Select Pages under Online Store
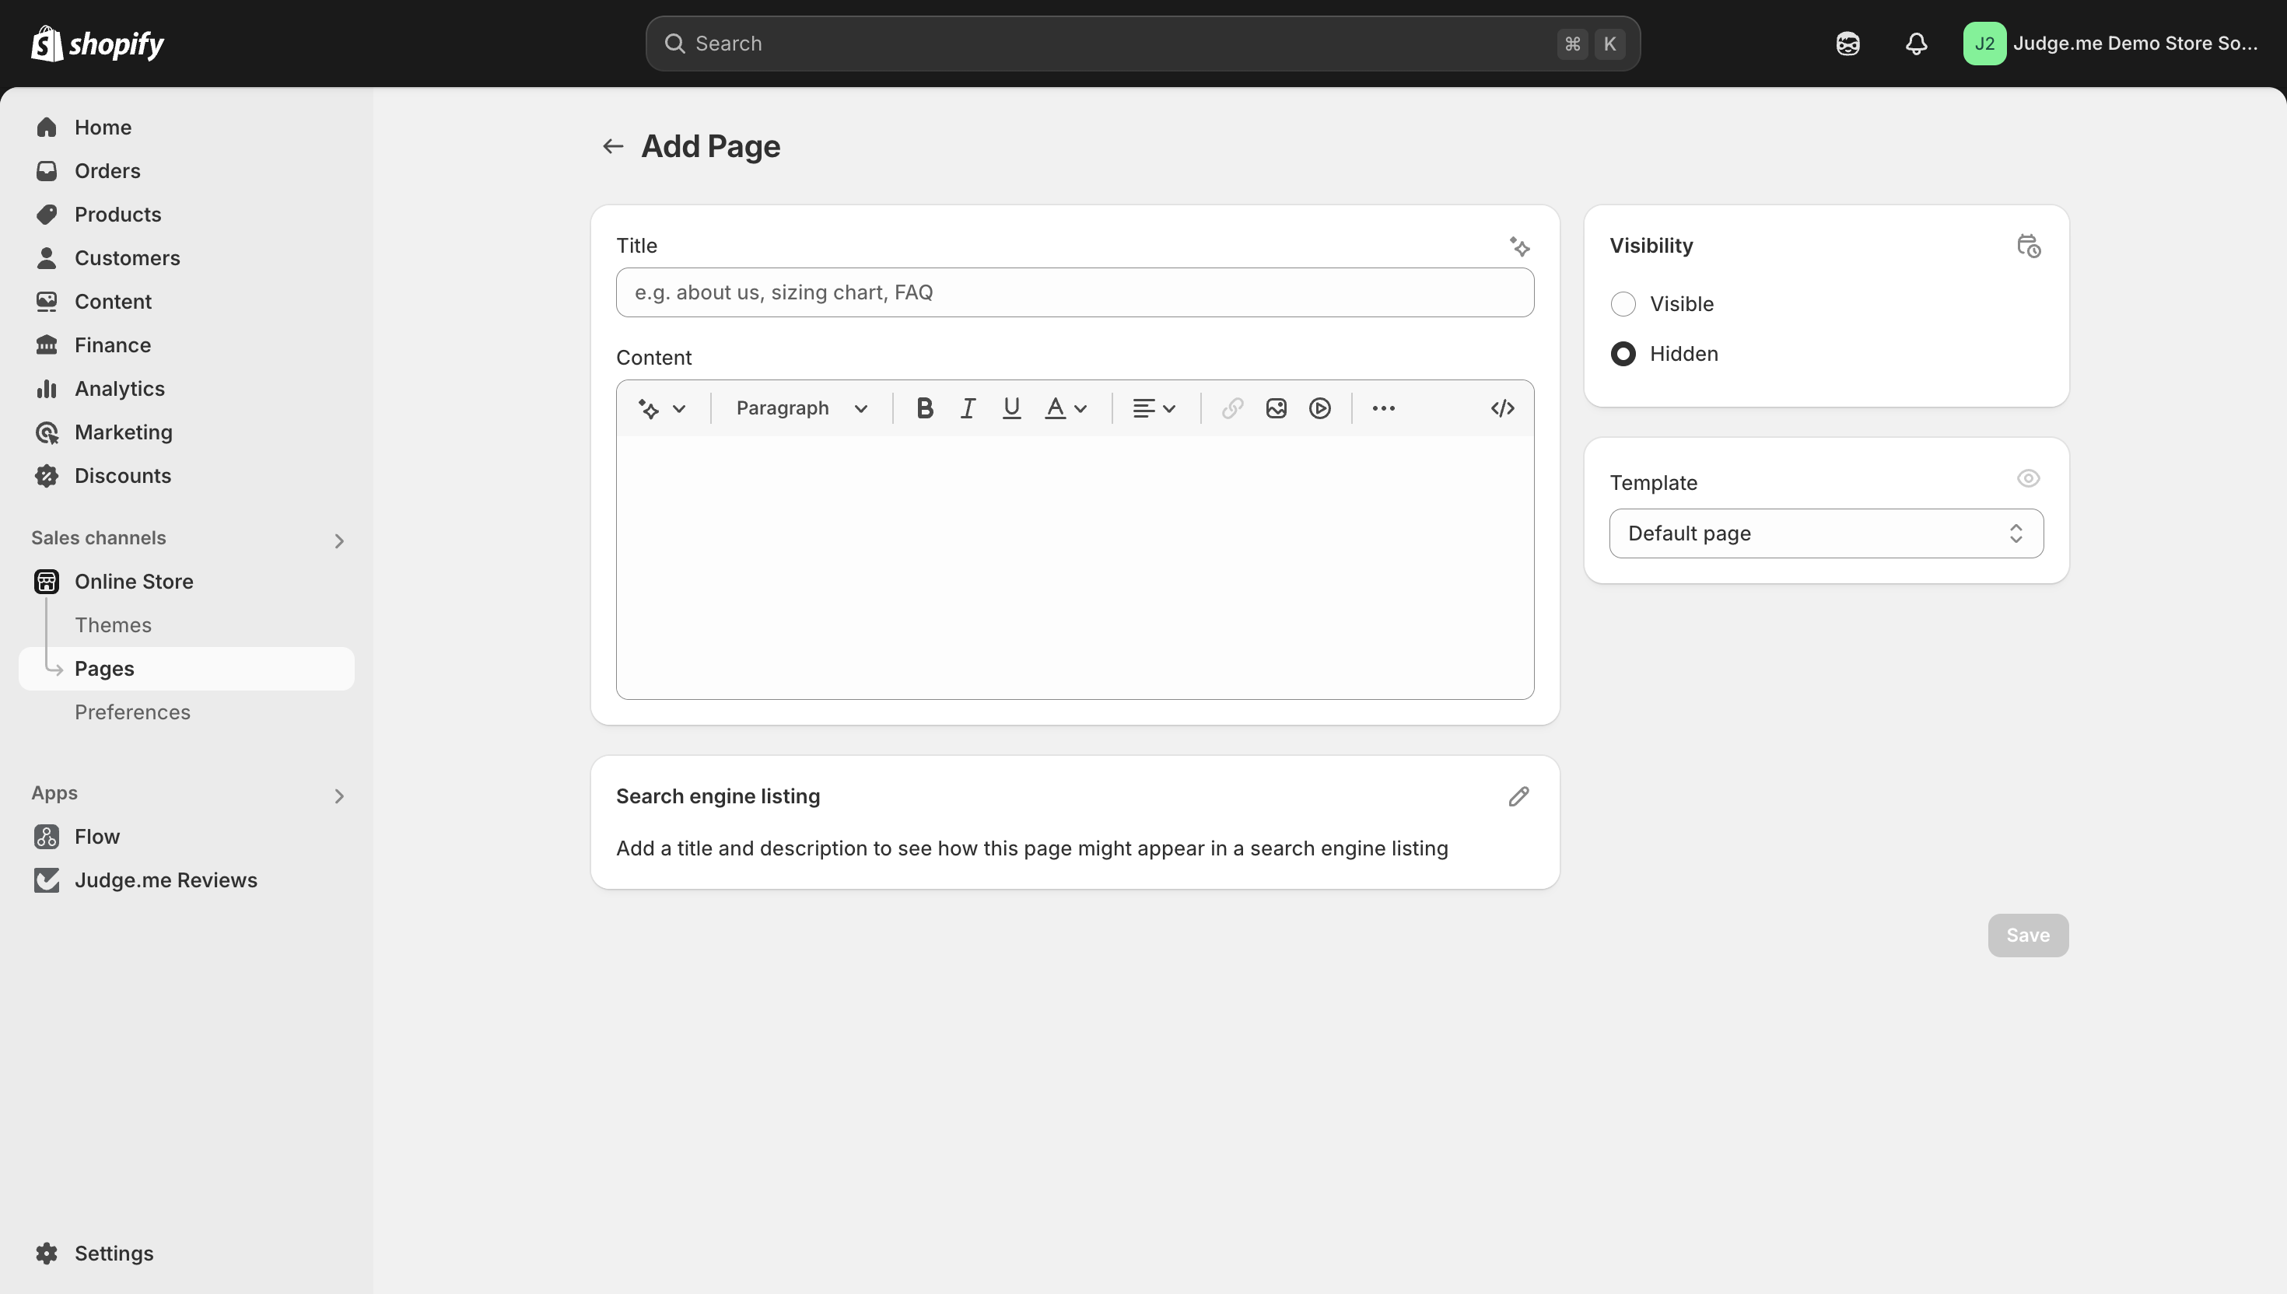This screenshot has height=1294, width=2287. tap(187, 668)
